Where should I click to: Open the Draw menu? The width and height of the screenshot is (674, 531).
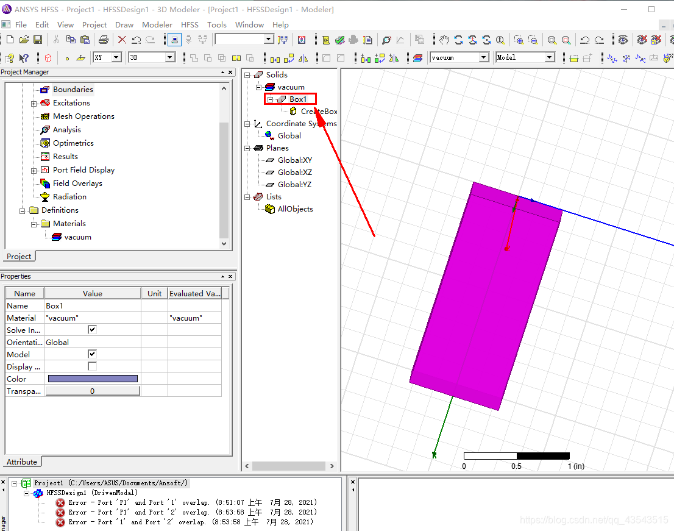tap(124, 24)
